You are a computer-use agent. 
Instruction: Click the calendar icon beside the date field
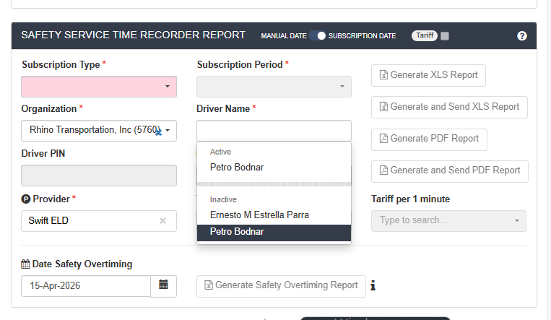[x=163, y=285]
